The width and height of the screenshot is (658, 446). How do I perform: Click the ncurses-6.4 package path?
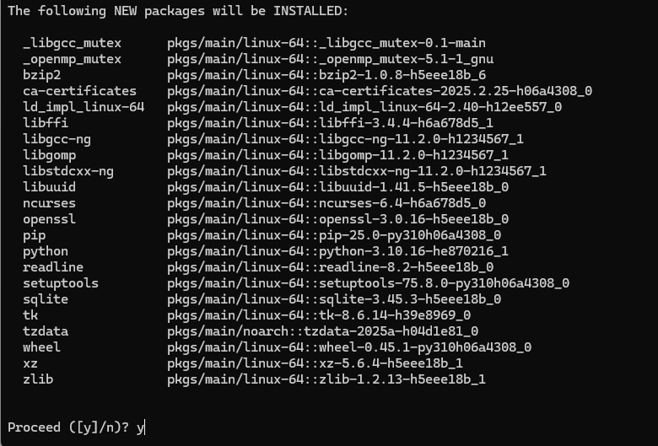[326, 203]
